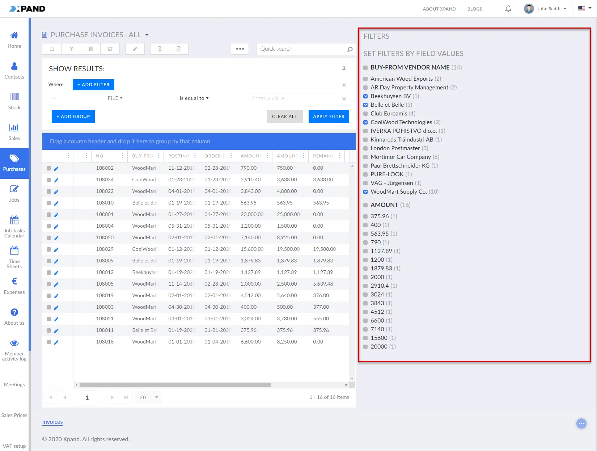Click the refresh icon in the toolbar
The width and height of the screenshot is (597, 451).
[x=110, y=49]
